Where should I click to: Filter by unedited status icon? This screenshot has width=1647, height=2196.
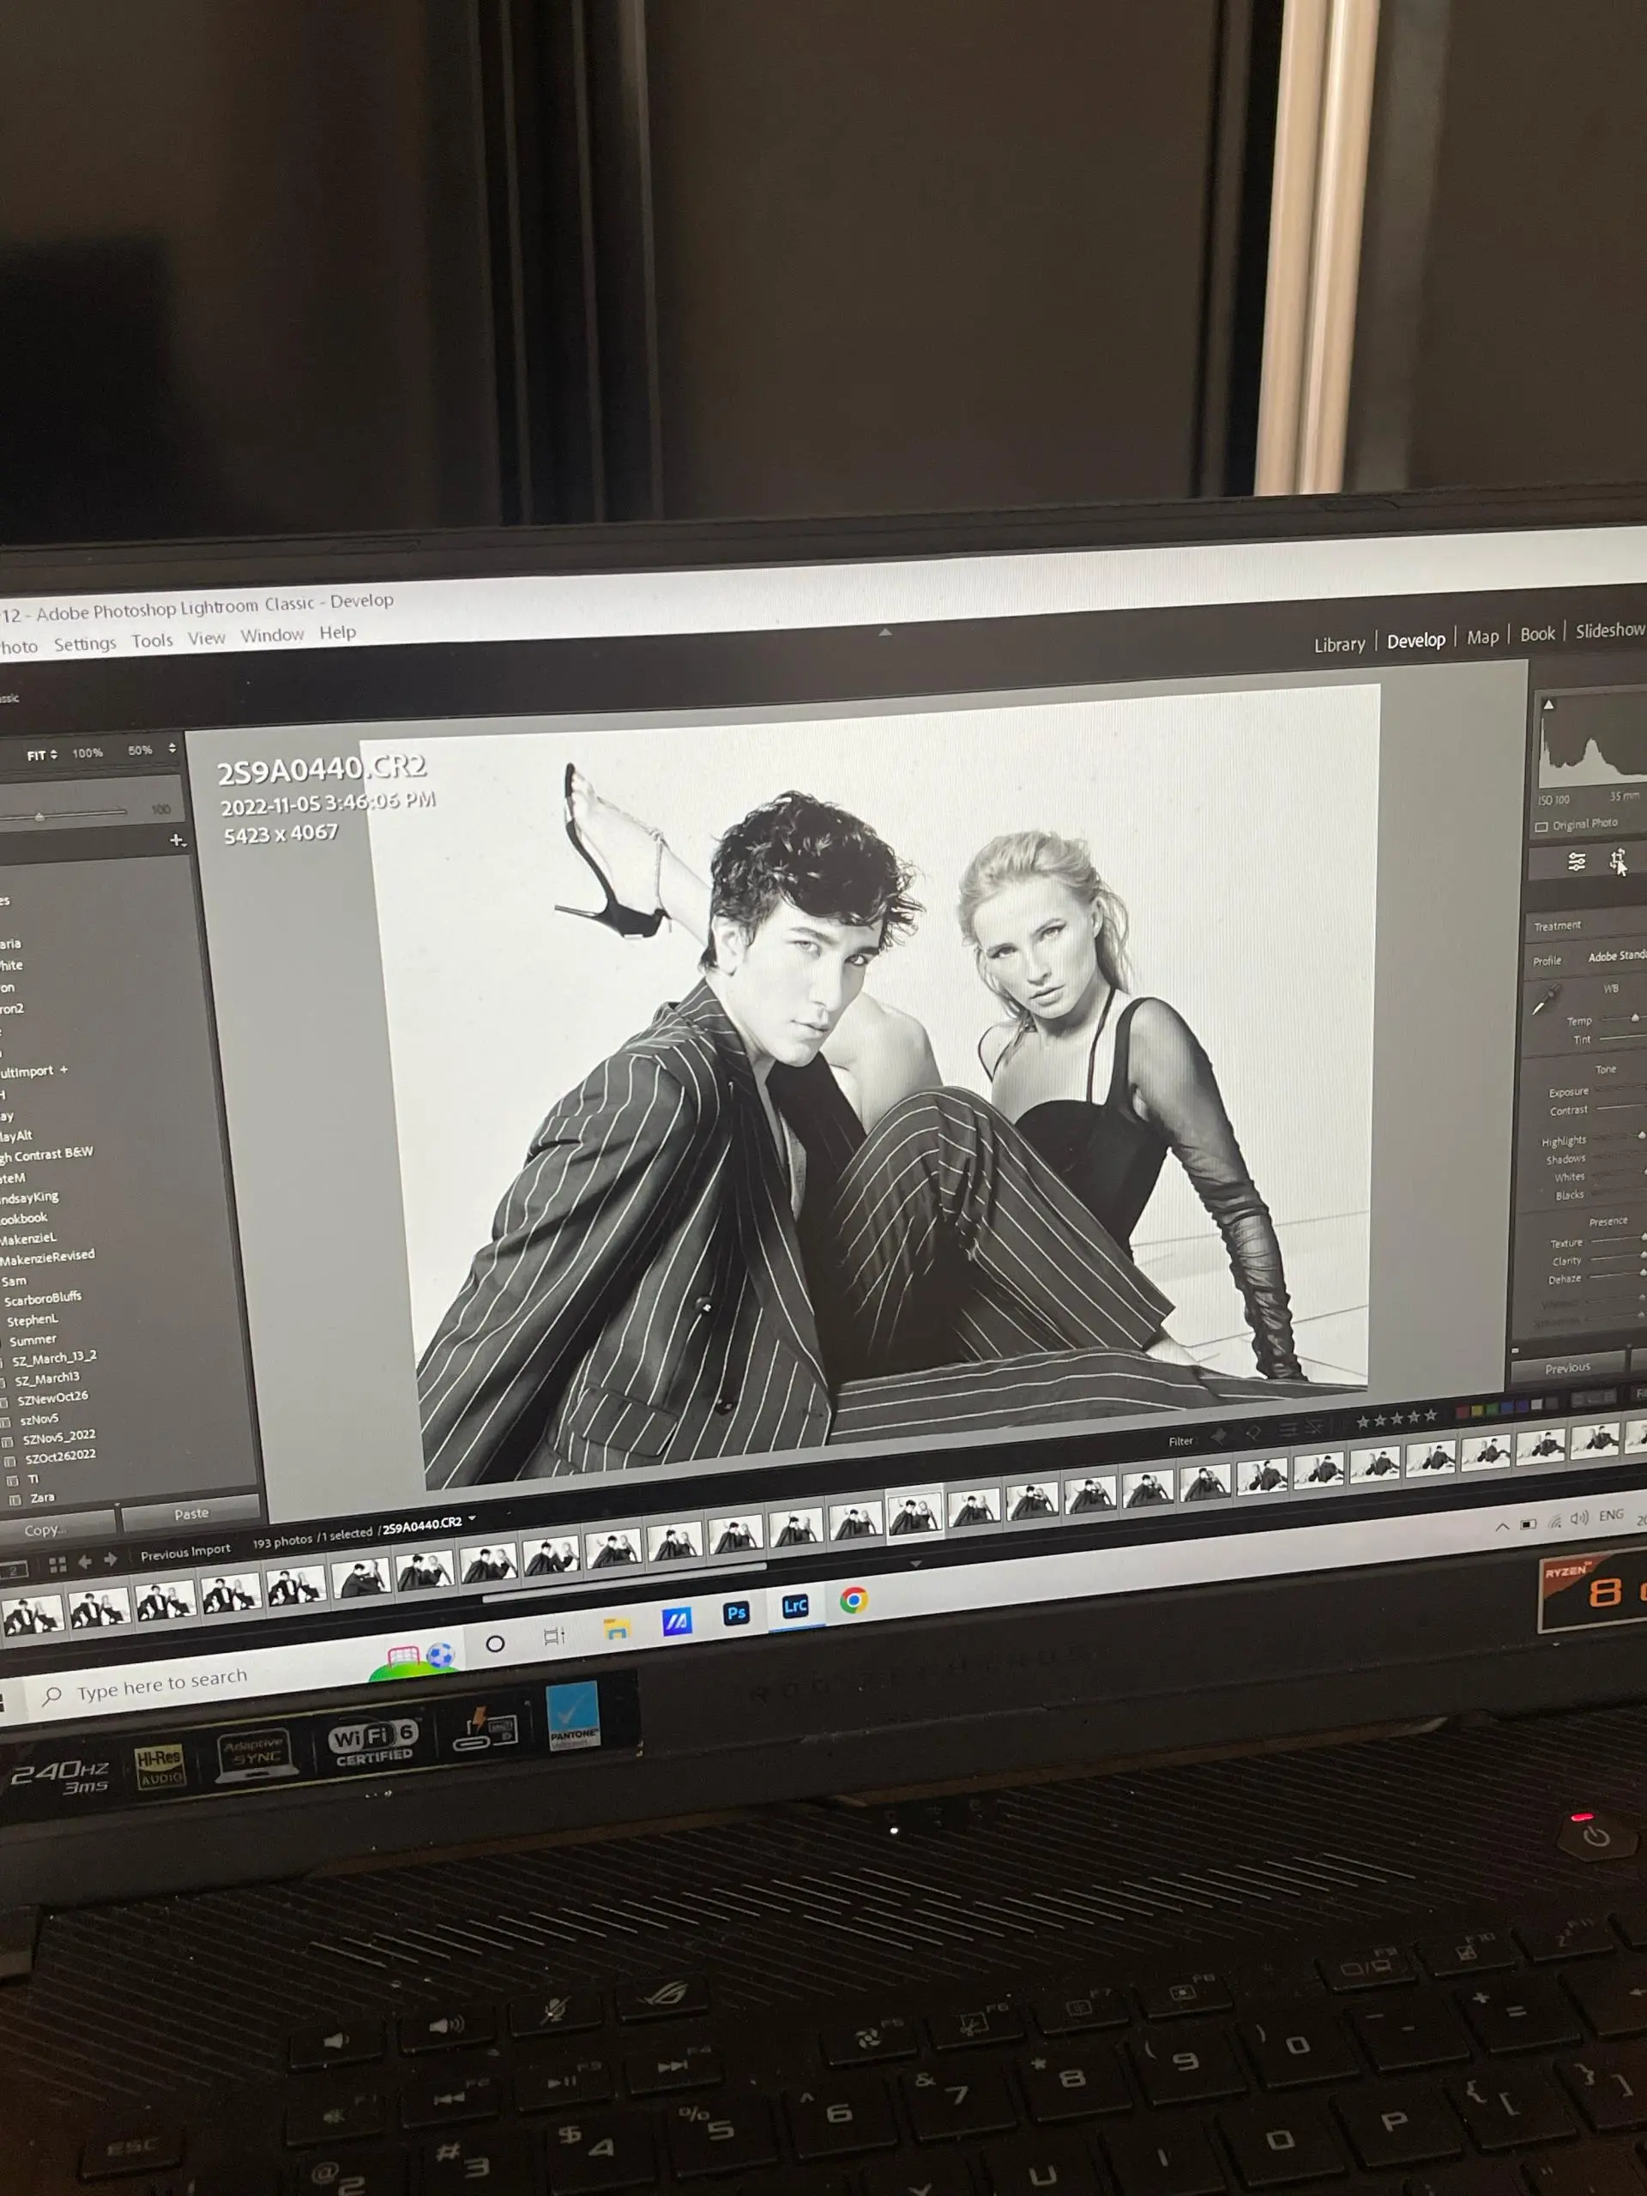tap(1314, 1427)
